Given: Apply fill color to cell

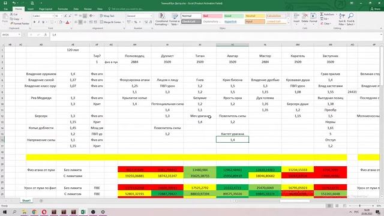Looking at the screenshot, I should click(x=61, y=22).
